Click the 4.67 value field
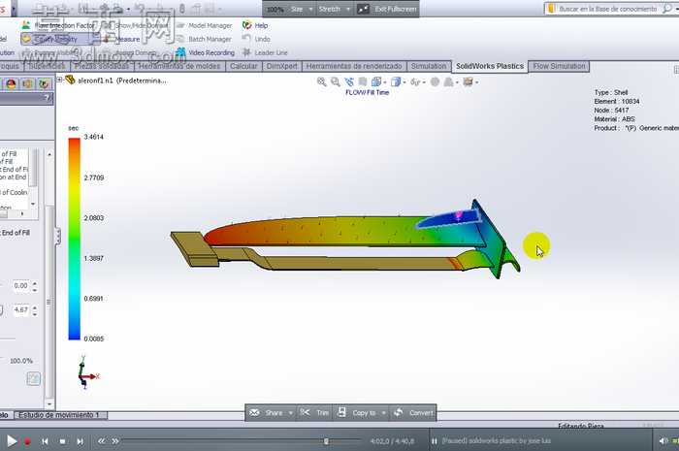The height and width of the screenshot is (451, 679). pyautogui.click(x=20, y=310)
